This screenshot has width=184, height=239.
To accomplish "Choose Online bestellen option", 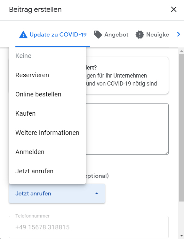I will 47,94.
